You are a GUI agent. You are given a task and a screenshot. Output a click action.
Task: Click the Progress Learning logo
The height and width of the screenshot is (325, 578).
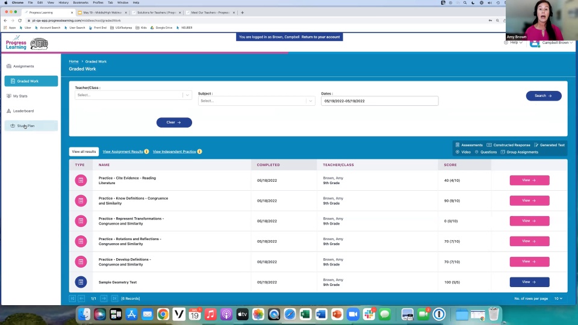click(x=16, y=43)
